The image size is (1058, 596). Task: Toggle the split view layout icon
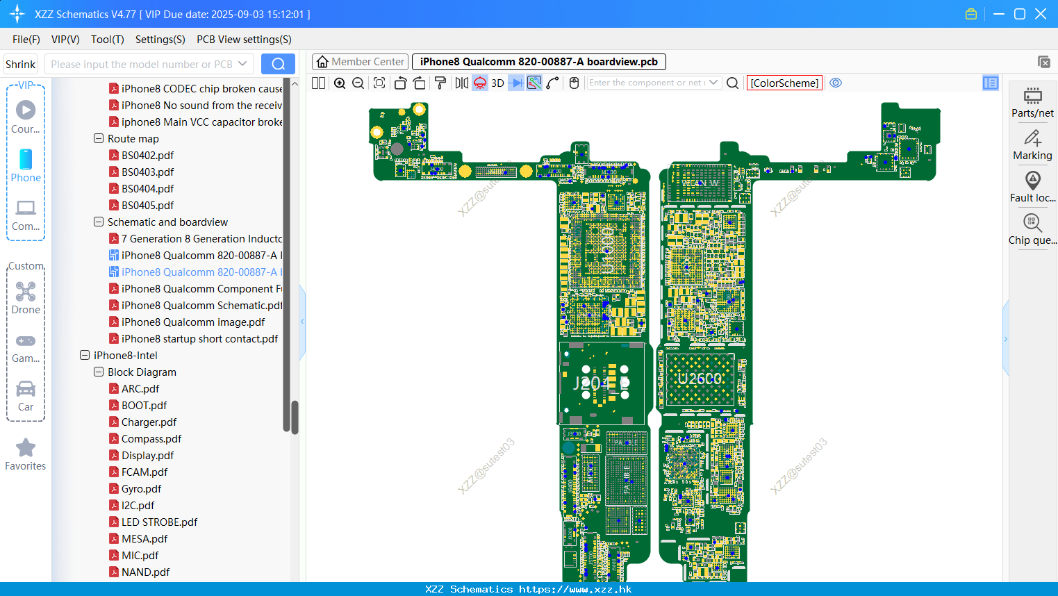coord(318,83)
